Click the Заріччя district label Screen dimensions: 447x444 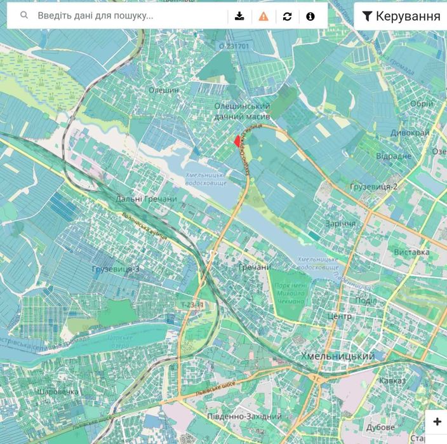340,224
